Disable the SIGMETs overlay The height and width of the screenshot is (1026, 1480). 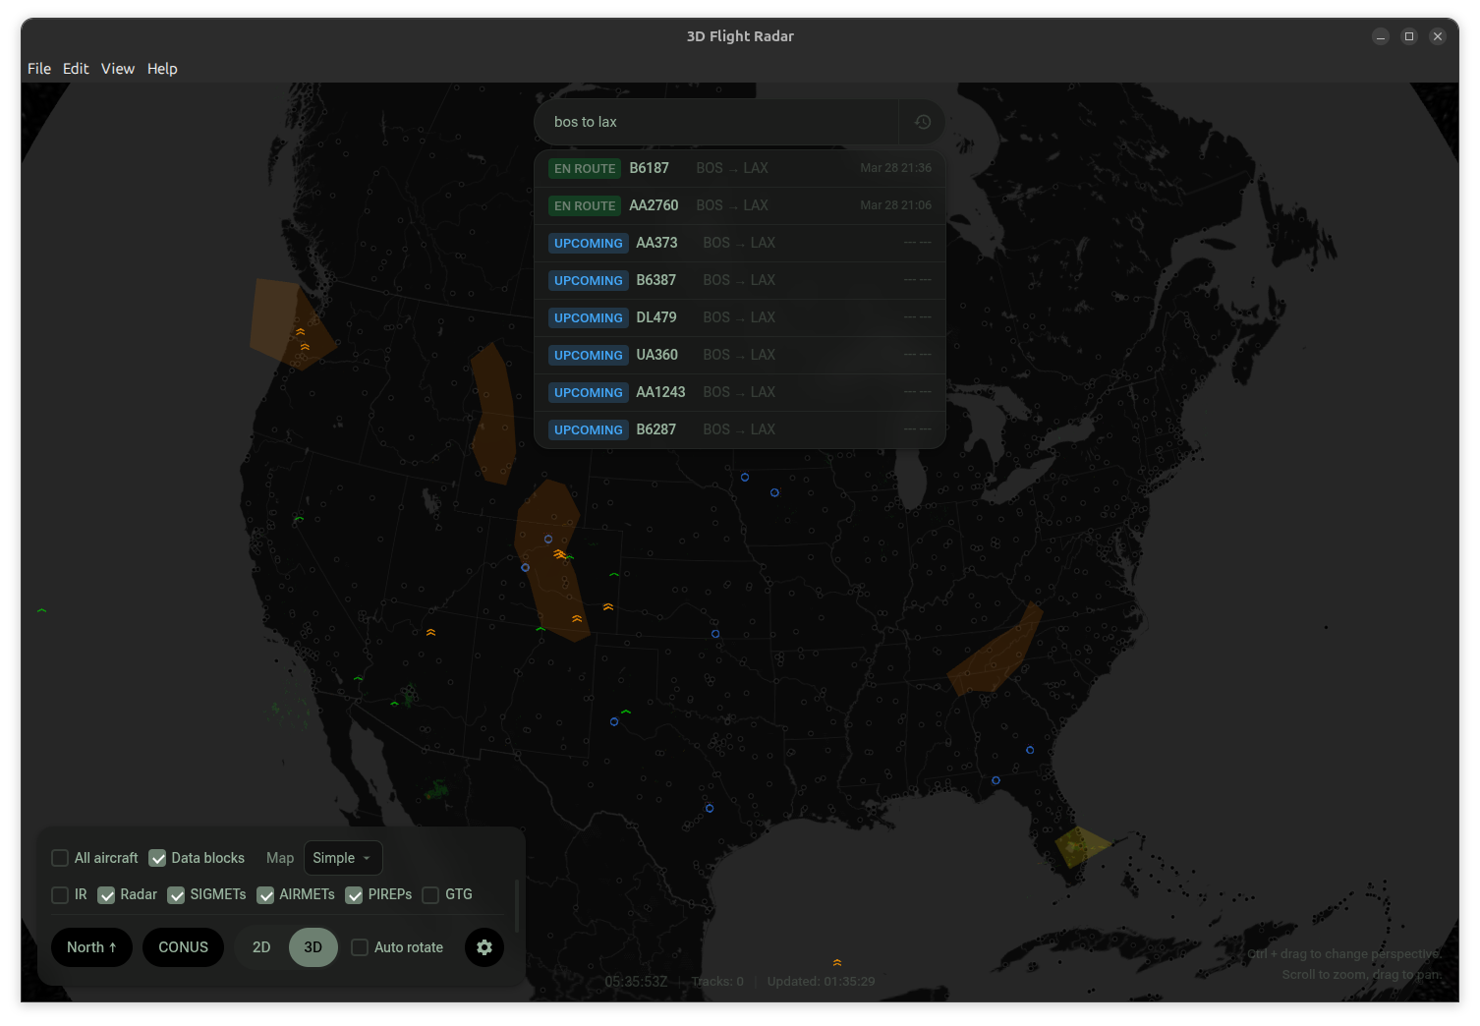point(176,895)
